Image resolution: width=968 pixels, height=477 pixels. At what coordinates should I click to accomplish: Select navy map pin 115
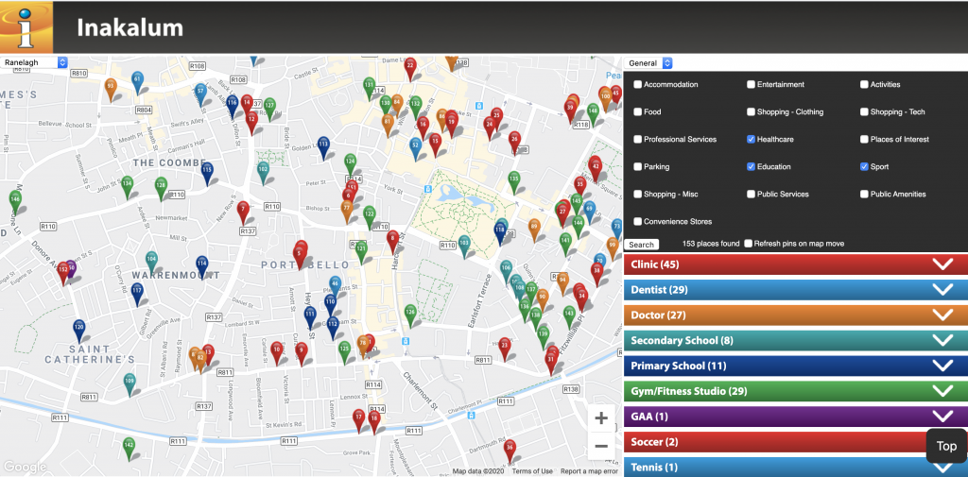pyautogui.click(x=207, y=174)
